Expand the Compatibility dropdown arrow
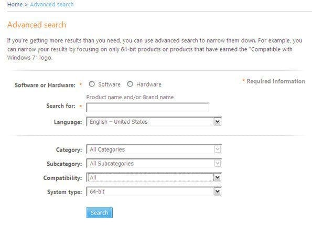Image resolution: width=312 pixels, height=225 pixels. (x=217, y=177)
